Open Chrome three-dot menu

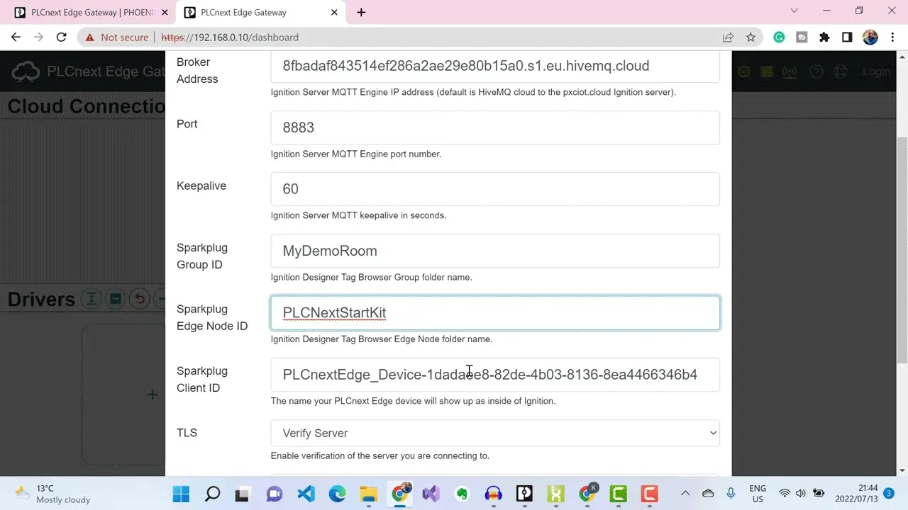(892, 38)
